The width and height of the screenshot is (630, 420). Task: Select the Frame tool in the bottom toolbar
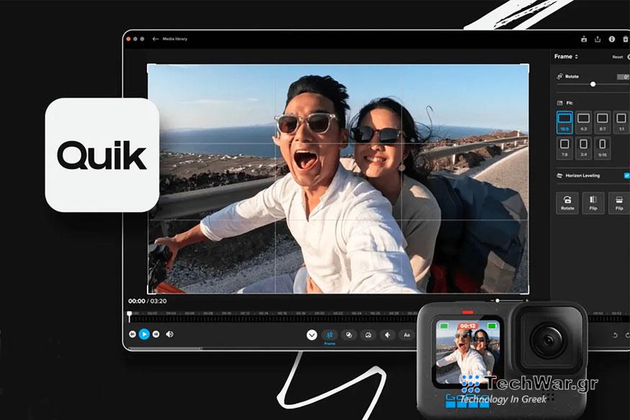pos(330,334)
